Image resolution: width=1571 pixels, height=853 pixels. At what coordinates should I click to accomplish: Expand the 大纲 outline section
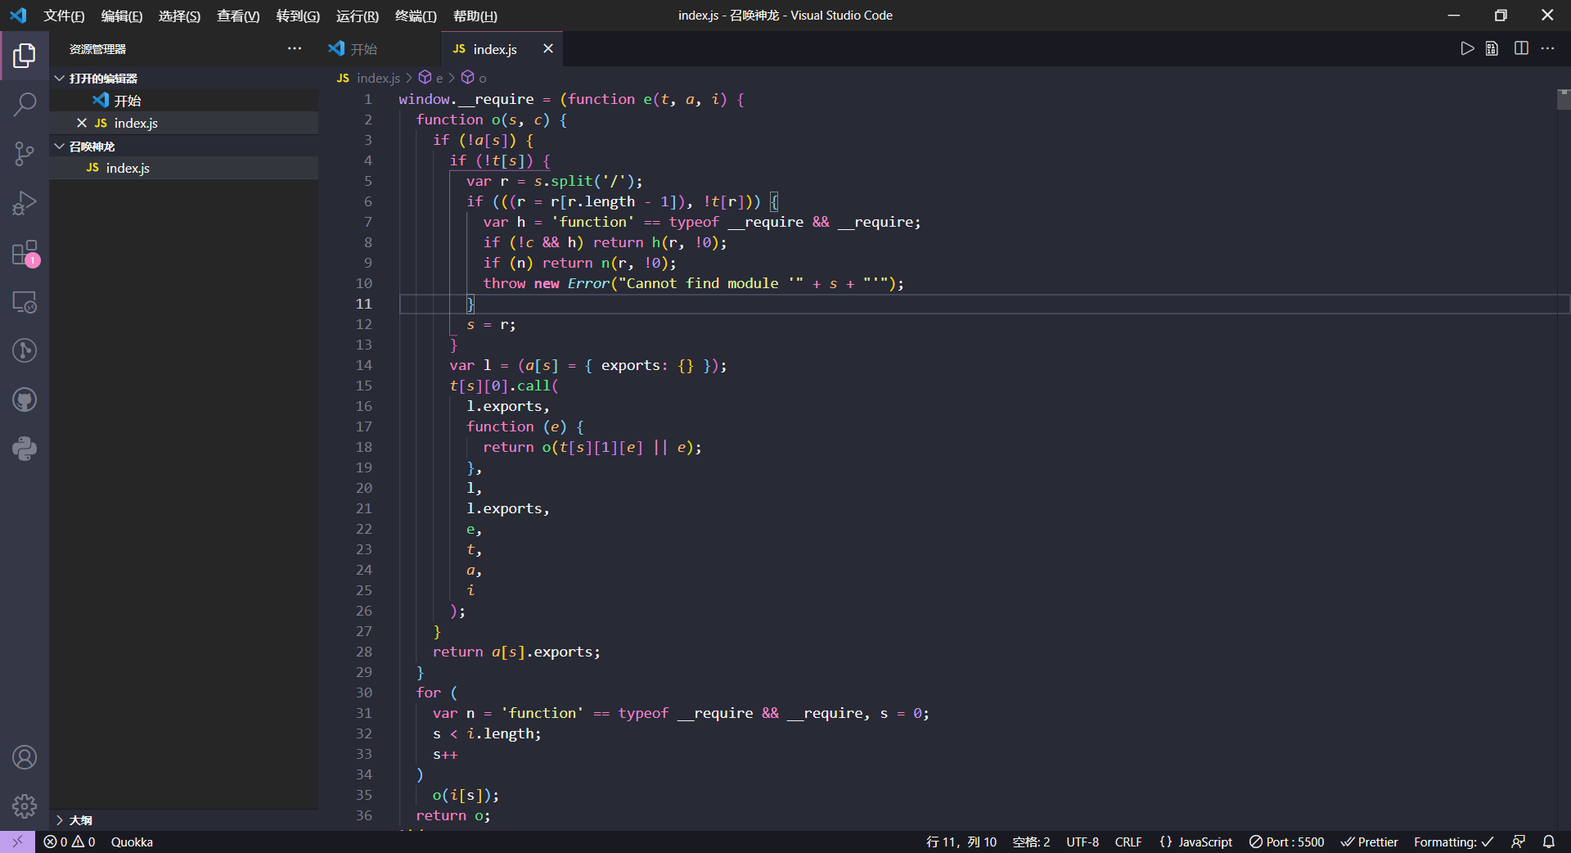pyautogui.click(x=184, y=819)
